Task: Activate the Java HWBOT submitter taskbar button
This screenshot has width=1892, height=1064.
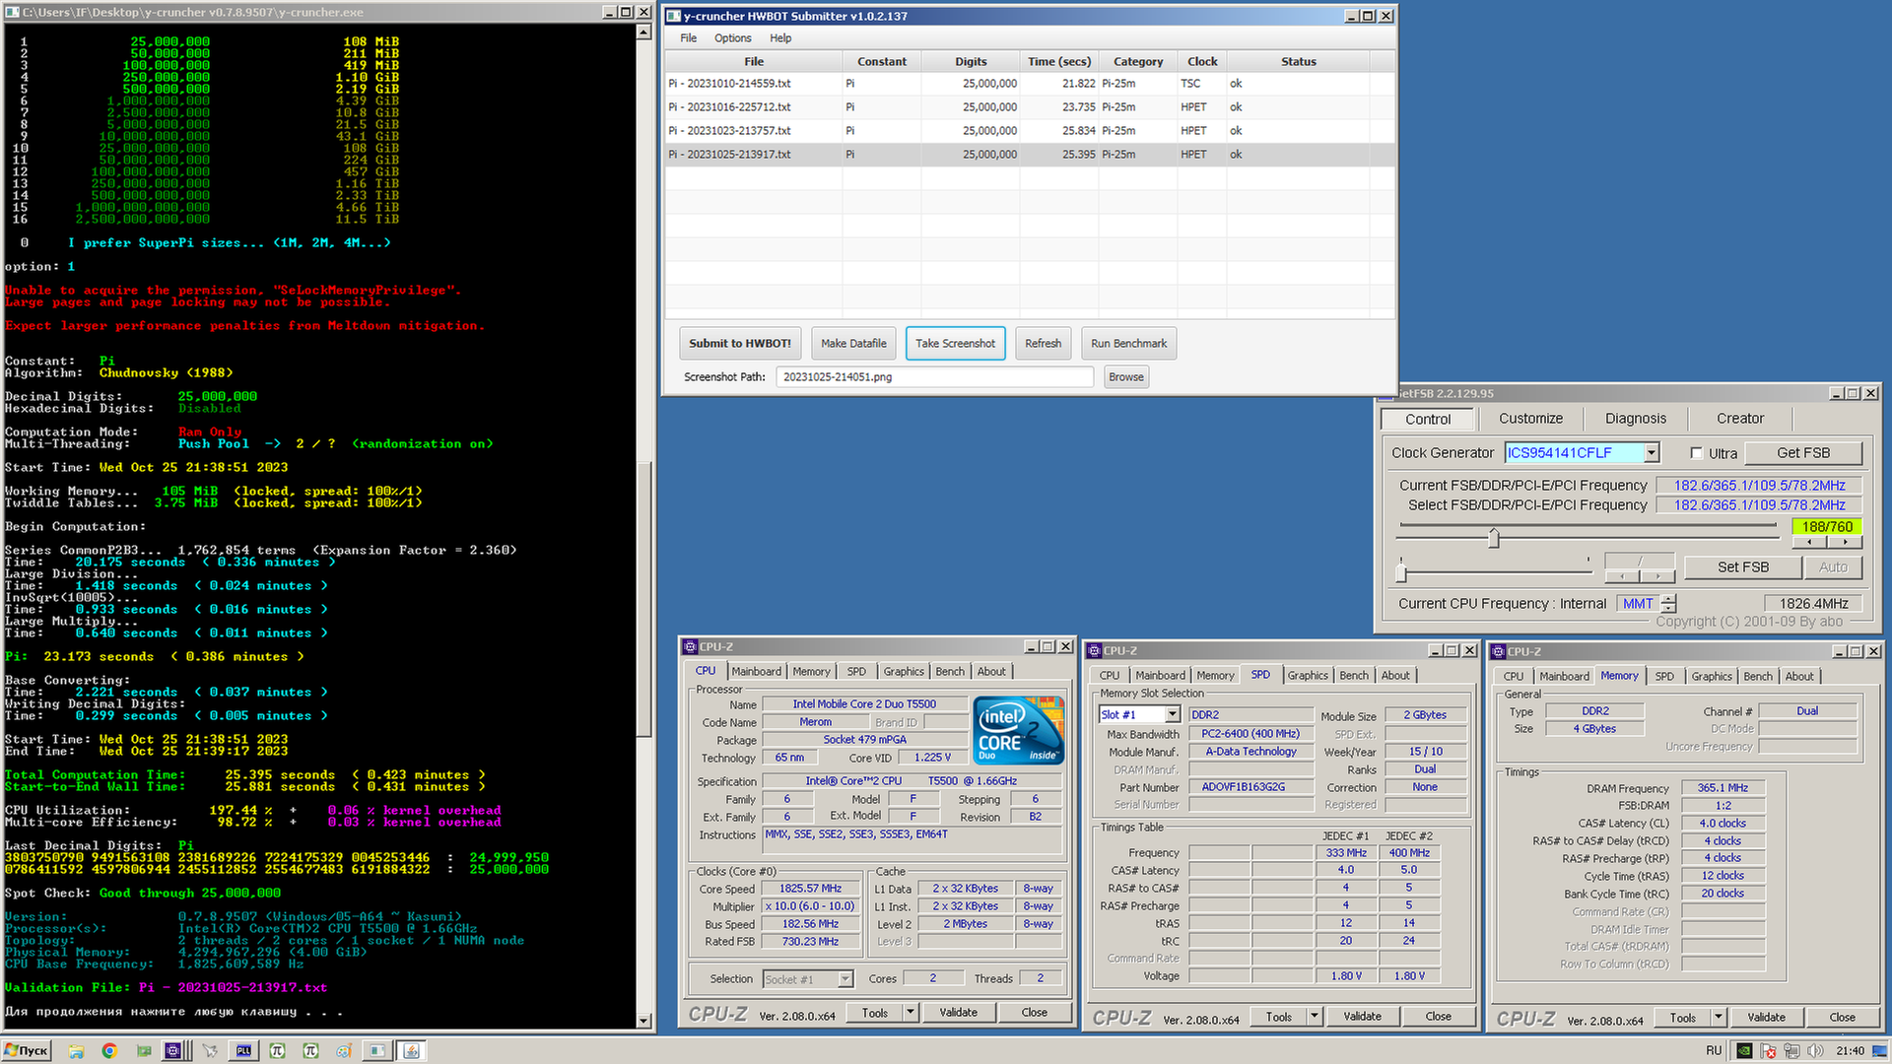Action: click(x=412, y=1051)
